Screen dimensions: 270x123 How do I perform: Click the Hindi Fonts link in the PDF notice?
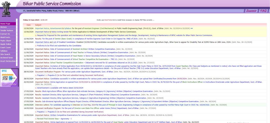(108, 20)
